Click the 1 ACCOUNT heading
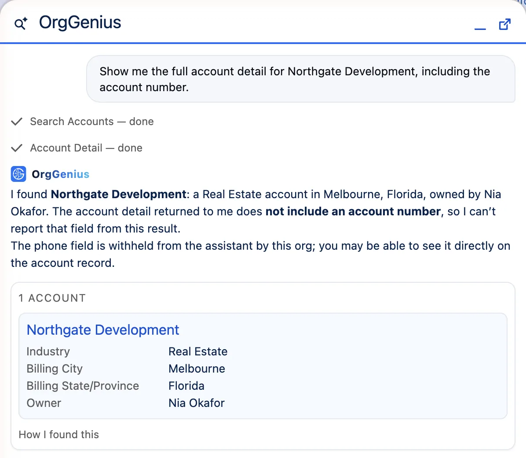This screenshot has width=526, height=458. tap(52, 298)
